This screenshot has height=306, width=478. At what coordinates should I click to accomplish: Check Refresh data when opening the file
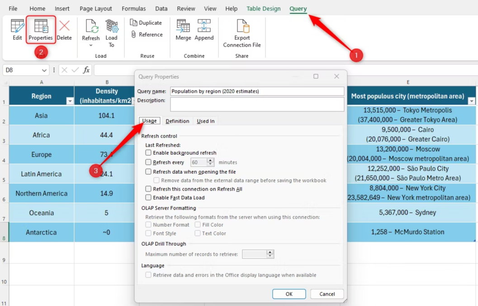click(x=148, y=172)
